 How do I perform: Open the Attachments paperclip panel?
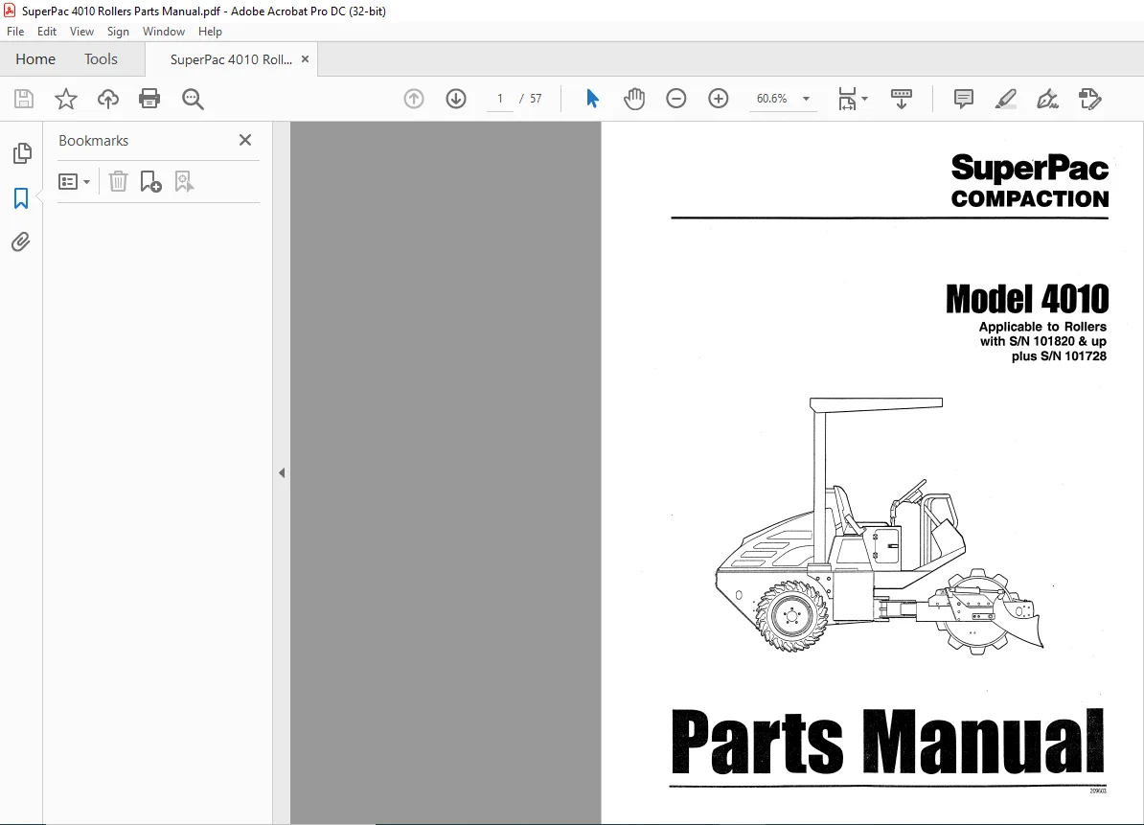(x=21, y=241)
